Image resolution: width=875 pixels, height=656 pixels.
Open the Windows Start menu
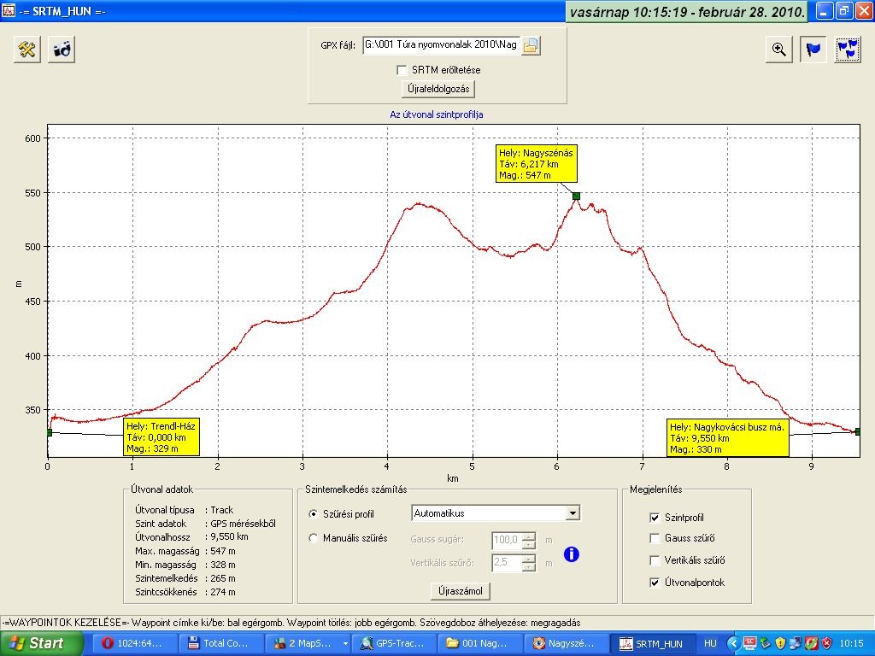click(38, 643)
